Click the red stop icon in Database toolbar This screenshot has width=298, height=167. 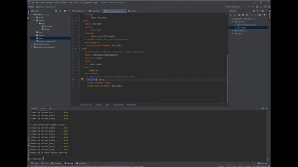(247, 15)
